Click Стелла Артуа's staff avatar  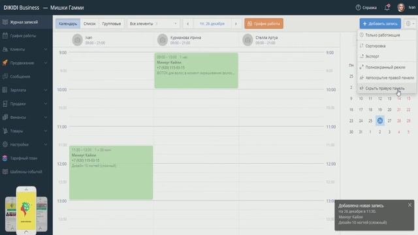click(248, 40)
